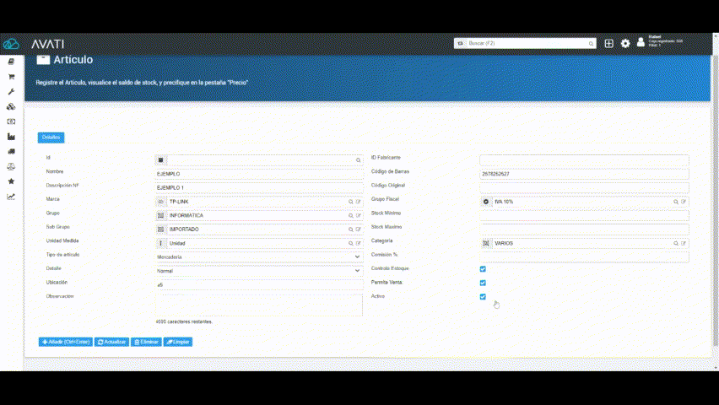719x405 pixels.
Task: Open the money bill sidebar icon
Action: coord(11,121)
